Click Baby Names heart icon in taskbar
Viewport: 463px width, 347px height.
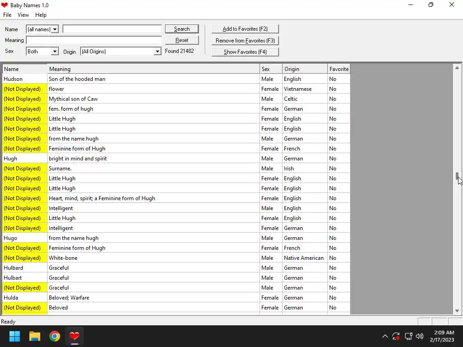pyautogui.click(x=75, y=336)
